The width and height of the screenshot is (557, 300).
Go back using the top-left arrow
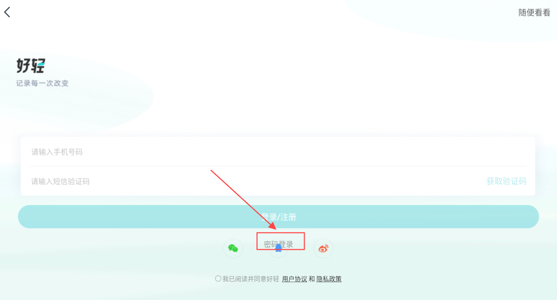7,12
